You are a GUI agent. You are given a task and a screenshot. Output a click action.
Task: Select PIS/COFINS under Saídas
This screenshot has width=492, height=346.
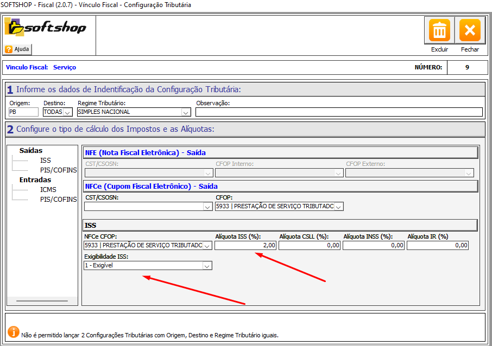(58, 170)
